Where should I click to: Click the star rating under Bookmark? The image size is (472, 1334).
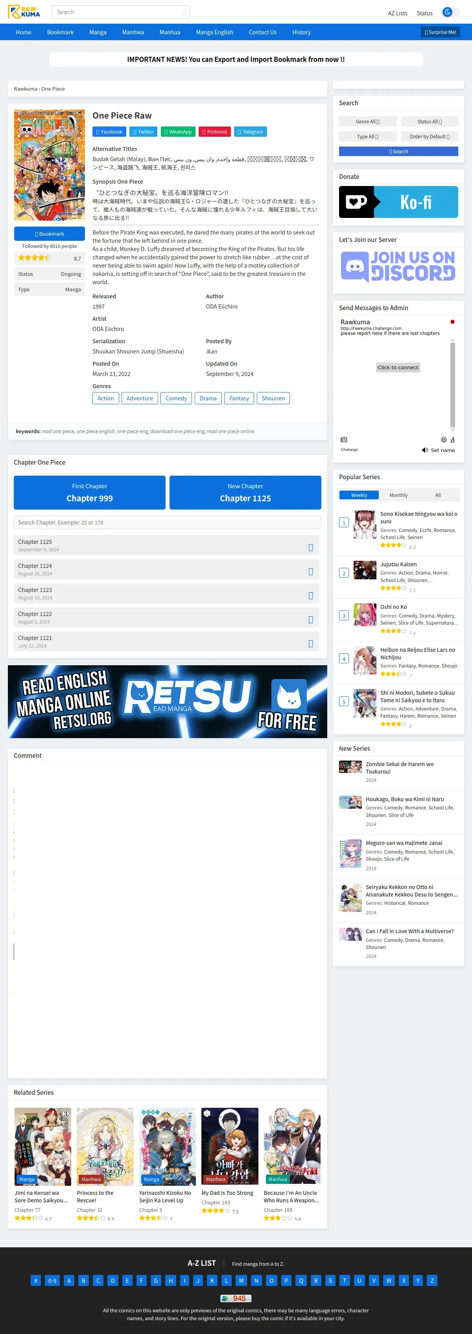pos(34,258)
